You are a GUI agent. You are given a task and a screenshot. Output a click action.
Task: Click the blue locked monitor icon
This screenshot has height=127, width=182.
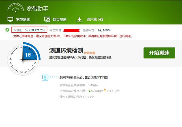[45, 77]
